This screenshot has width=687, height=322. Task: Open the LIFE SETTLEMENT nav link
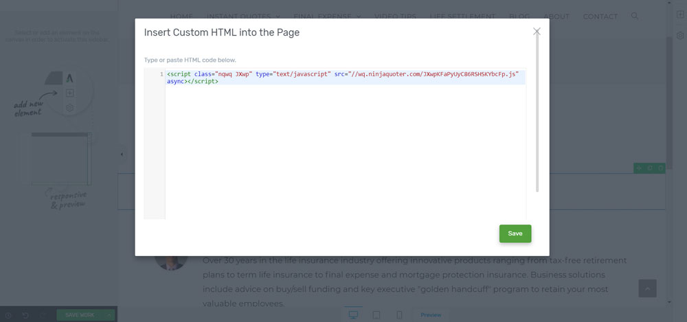coord(462,16)
